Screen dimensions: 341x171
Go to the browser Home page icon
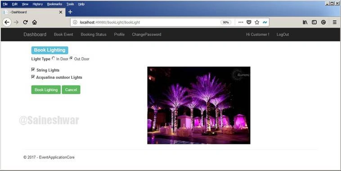click(x=34, y=22)
